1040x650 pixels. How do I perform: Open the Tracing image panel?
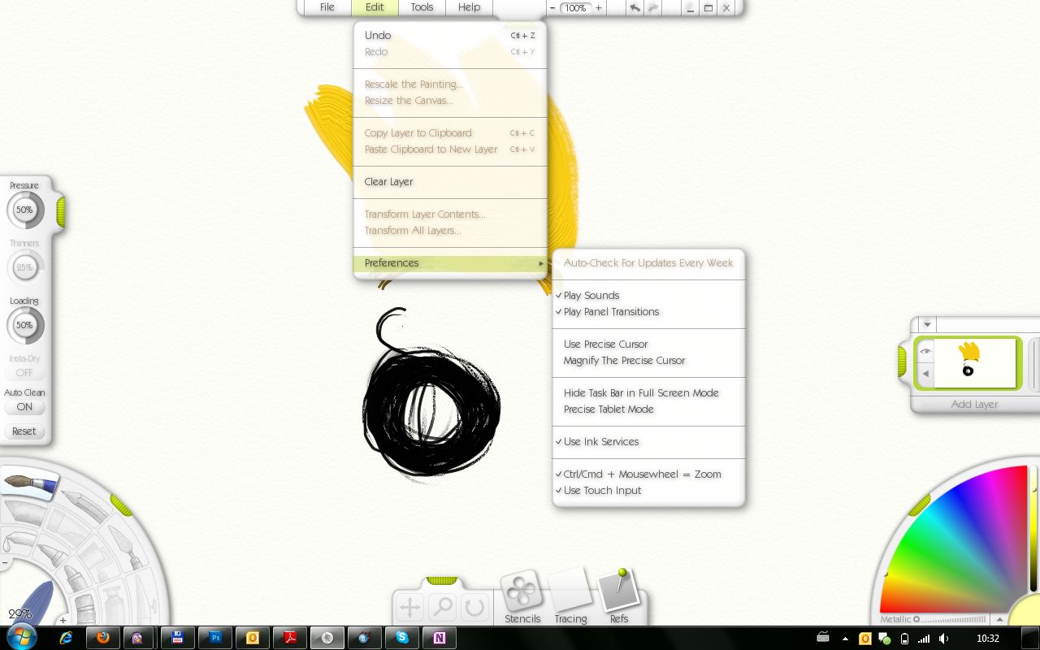[x=570, y=598]
